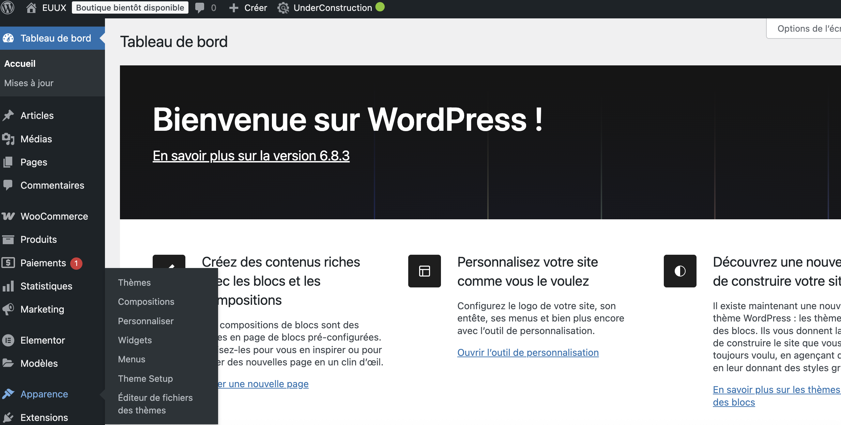This screenshot has height=425, width=841.
Task: Open En savoir plus sur la version 6.8.3
Action: tap(251, 156)
